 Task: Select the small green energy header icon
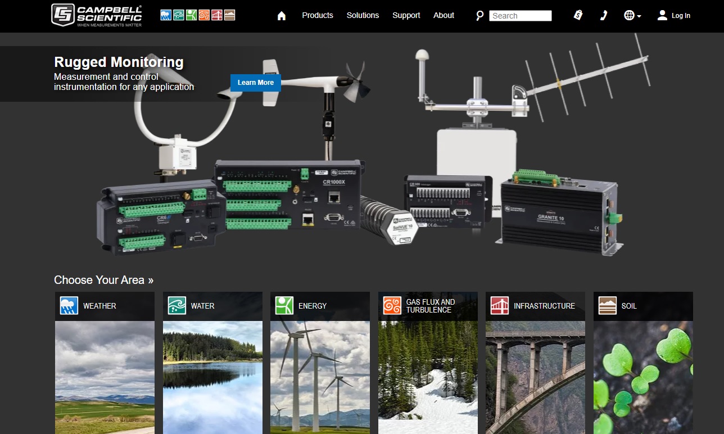[x=191, y=15]
